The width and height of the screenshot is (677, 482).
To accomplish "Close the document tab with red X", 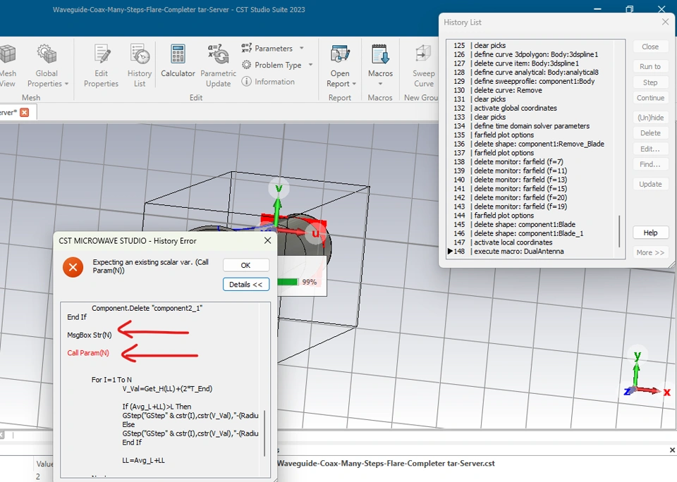I will [x=25, y=113].
